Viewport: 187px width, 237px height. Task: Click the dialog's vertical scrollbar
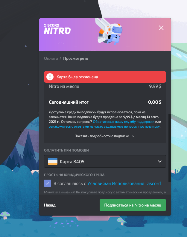(x=170, y=148)
